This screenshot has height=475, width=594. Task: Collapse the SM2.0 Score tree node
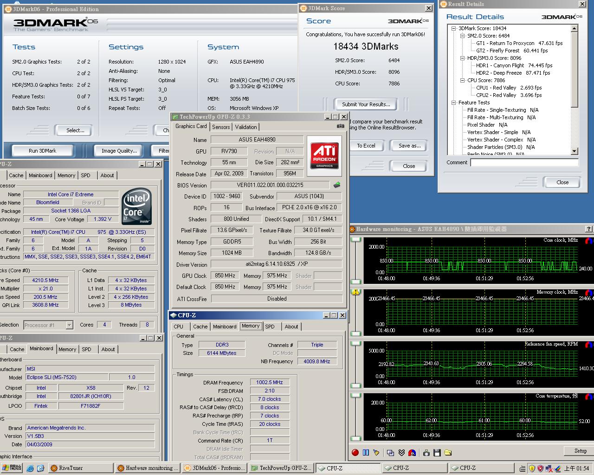[x=463, y=36]
